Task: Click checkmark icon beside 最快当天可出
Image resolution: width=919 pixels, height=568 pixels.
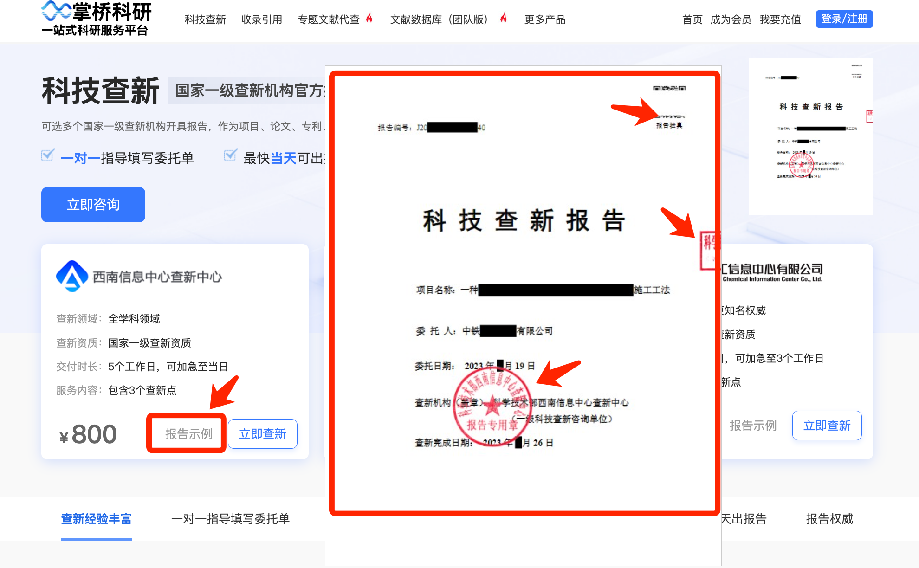Action: (x=231, y=155)
